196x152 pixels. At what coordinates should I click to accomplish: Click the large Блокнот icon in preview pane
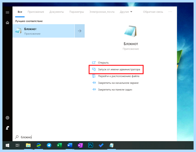click(x=130, y=31)
